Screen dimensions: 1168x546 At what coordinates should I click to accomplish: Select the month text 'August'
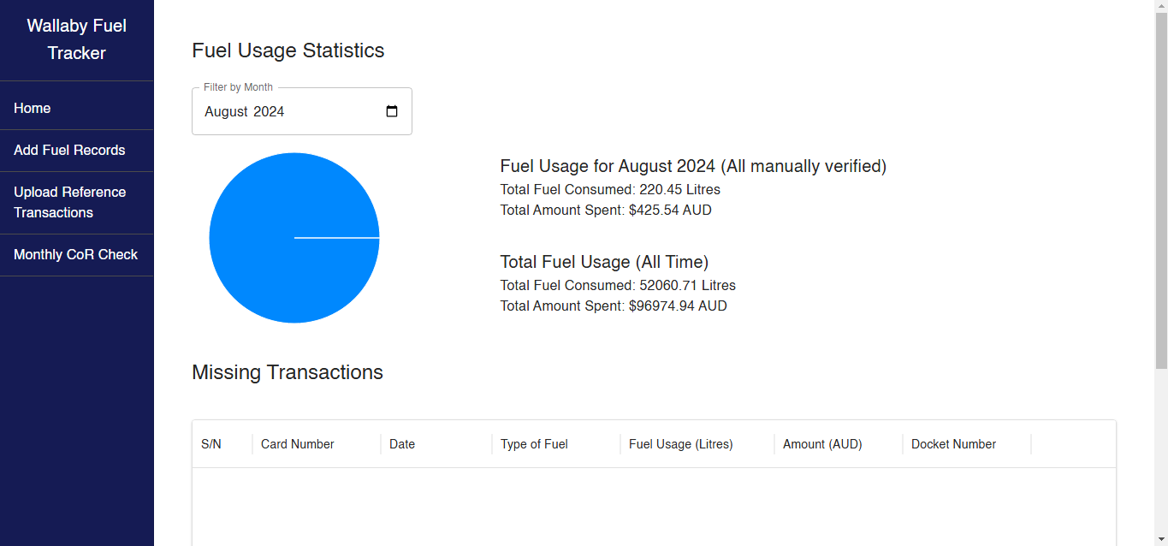tap(226, 112)
